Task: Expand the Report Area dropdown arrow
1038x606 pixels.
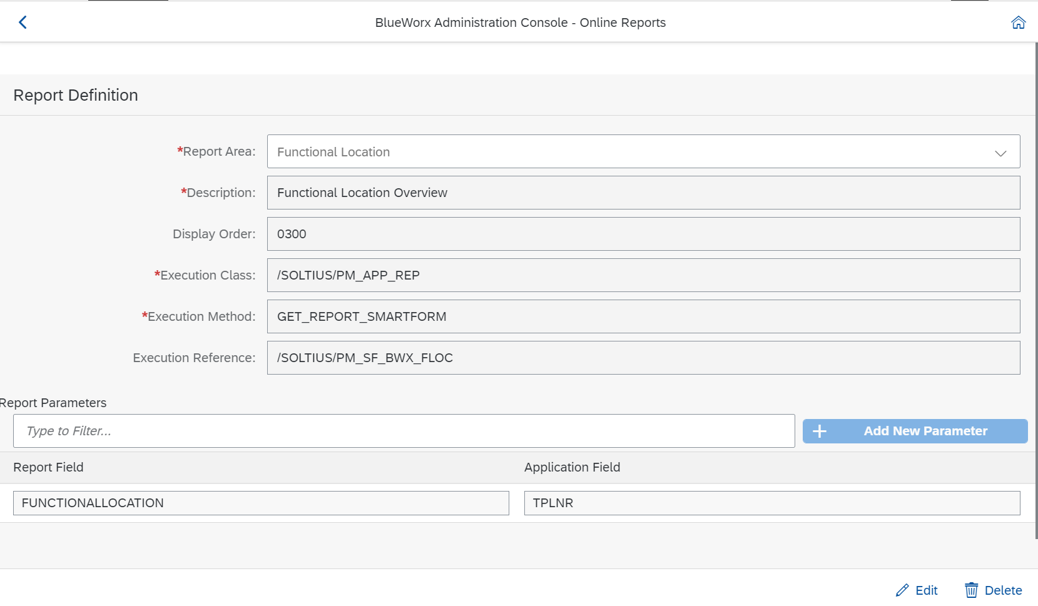Action: 1000,152
